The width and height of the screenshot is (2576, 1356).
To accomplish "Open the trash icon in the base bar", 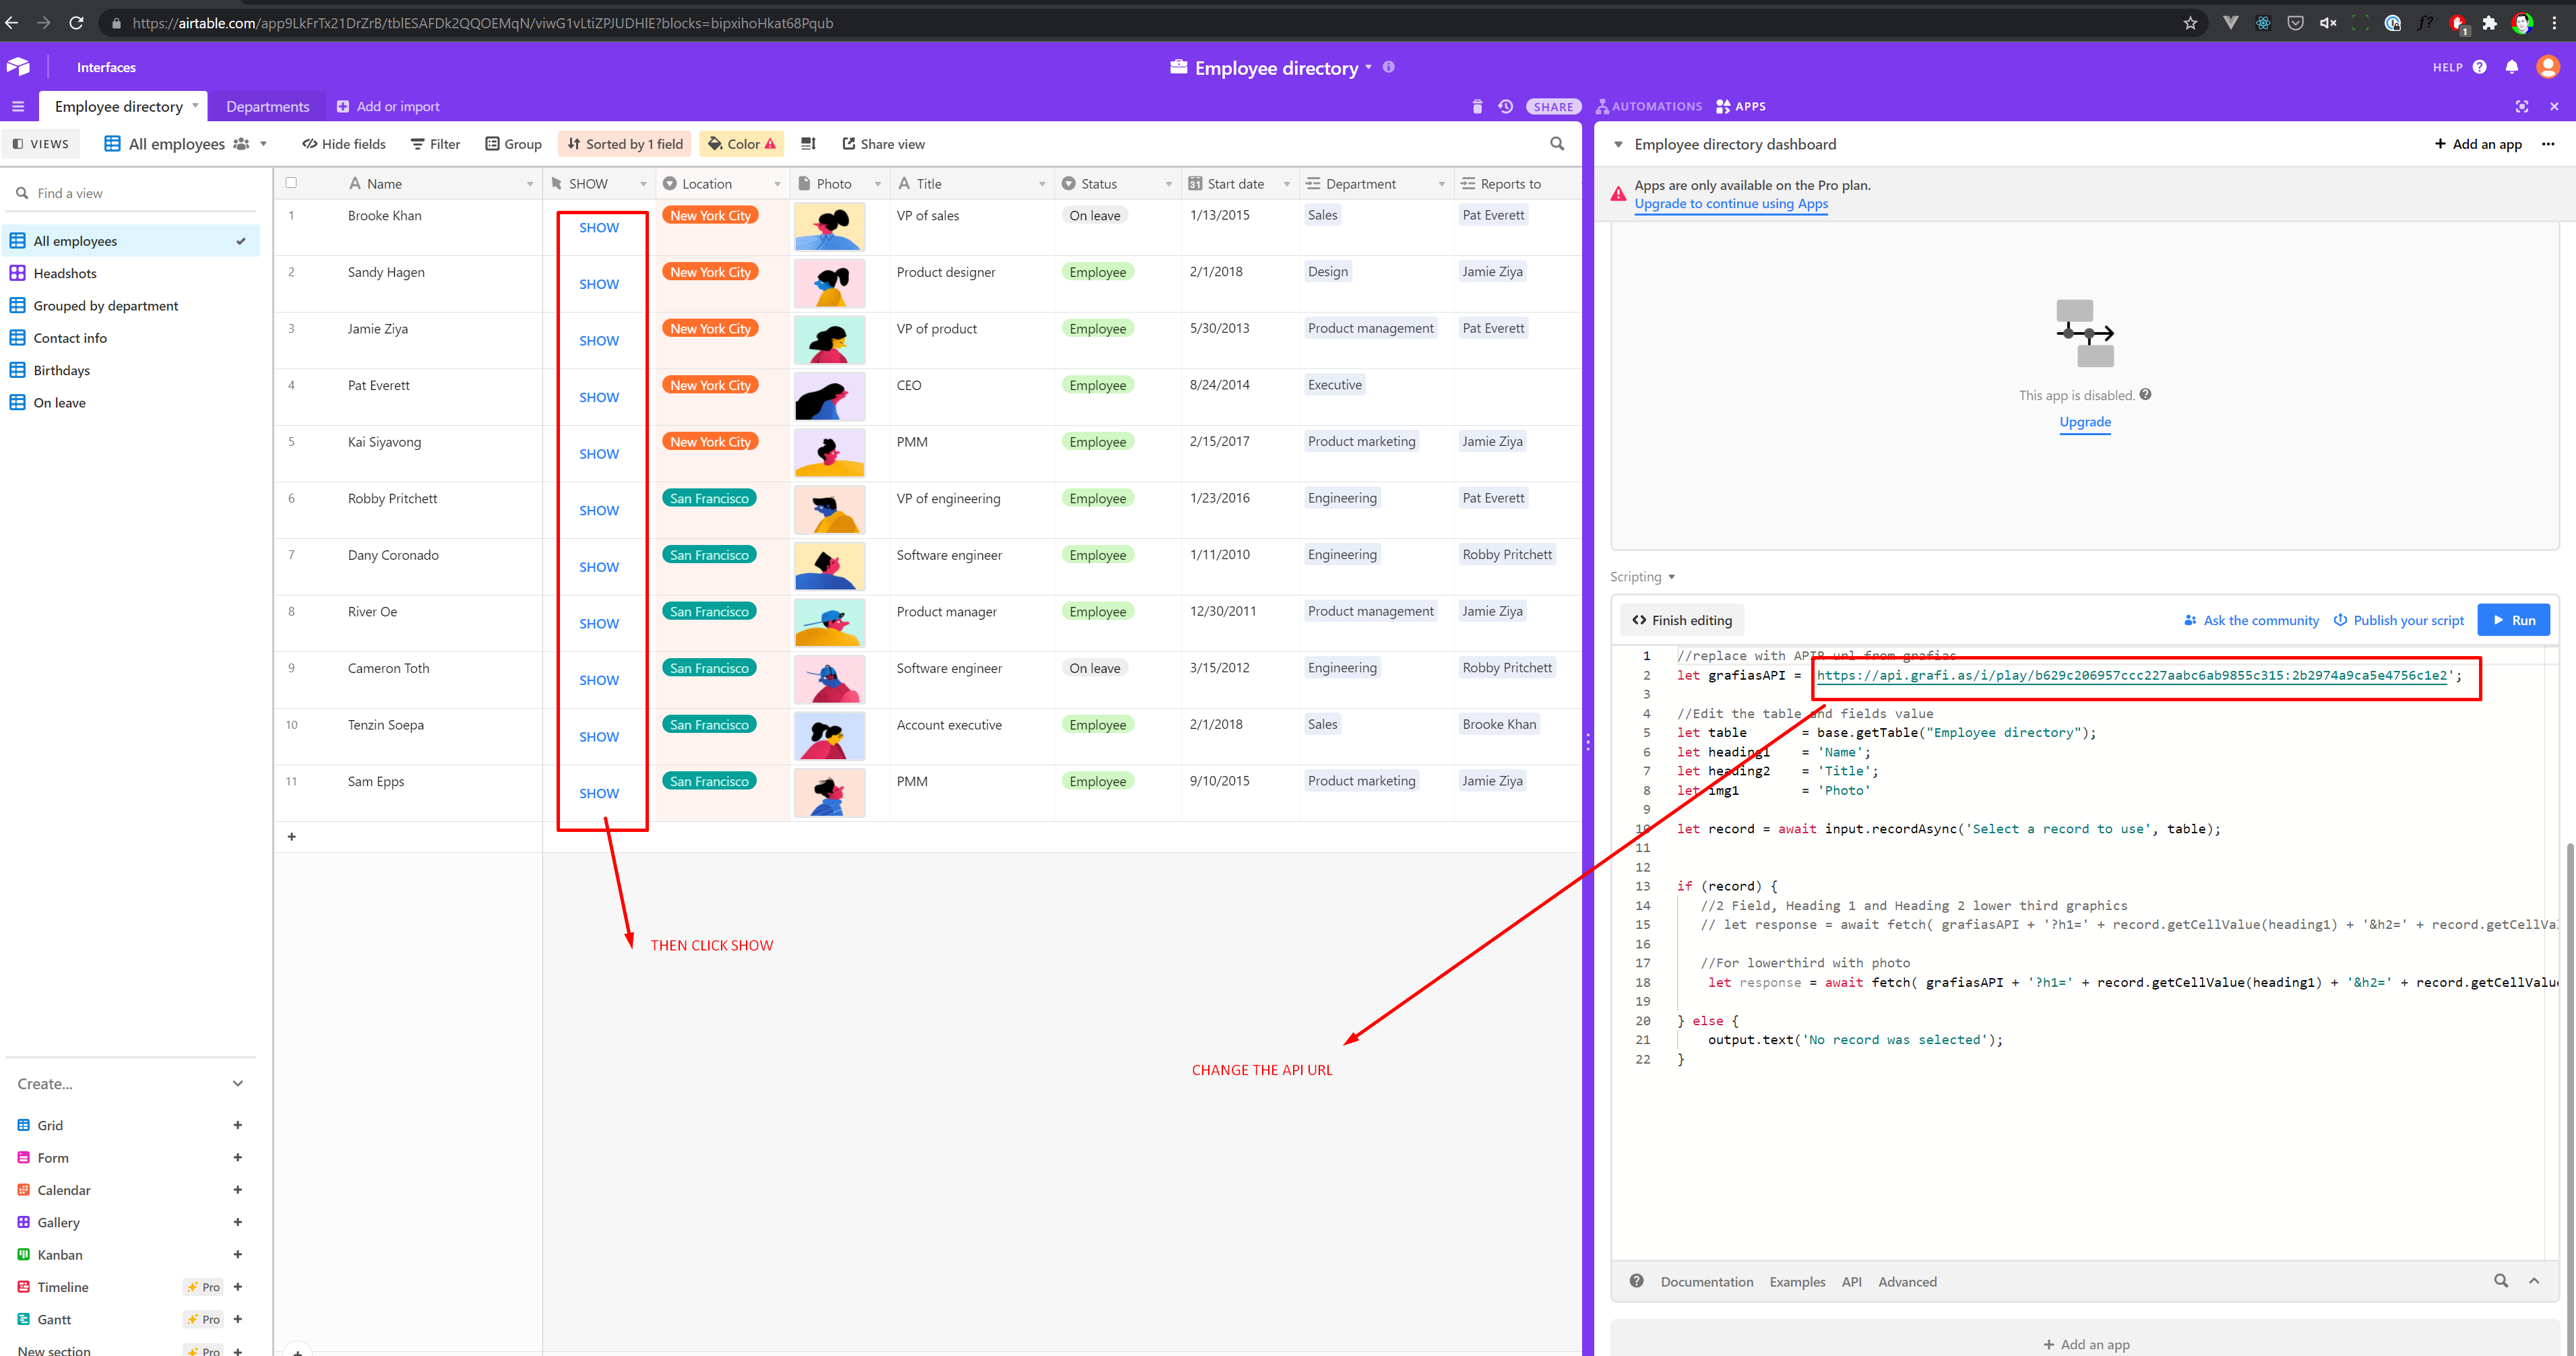I will click(x=1477, y=106).
